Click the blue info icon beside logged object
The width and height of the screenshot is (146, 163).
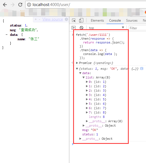142,69
